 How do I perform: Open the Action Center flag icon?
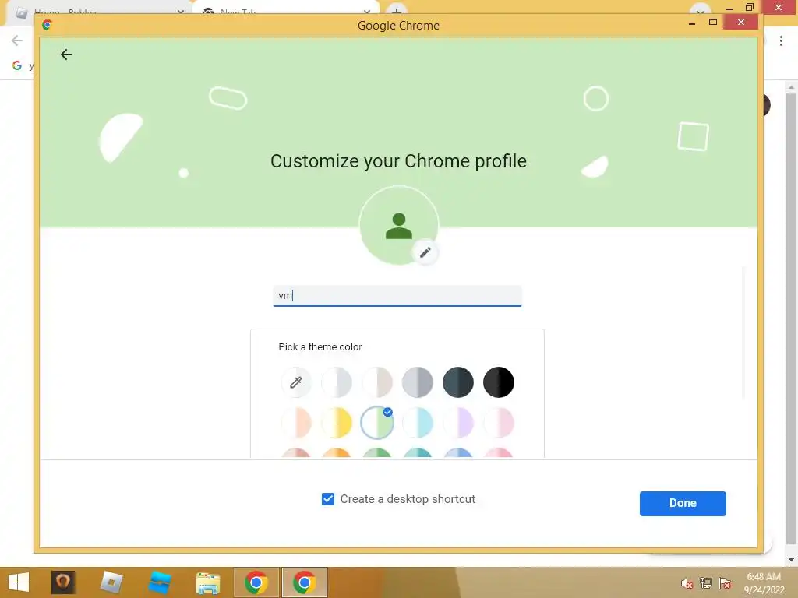click(x=725, y=583)
